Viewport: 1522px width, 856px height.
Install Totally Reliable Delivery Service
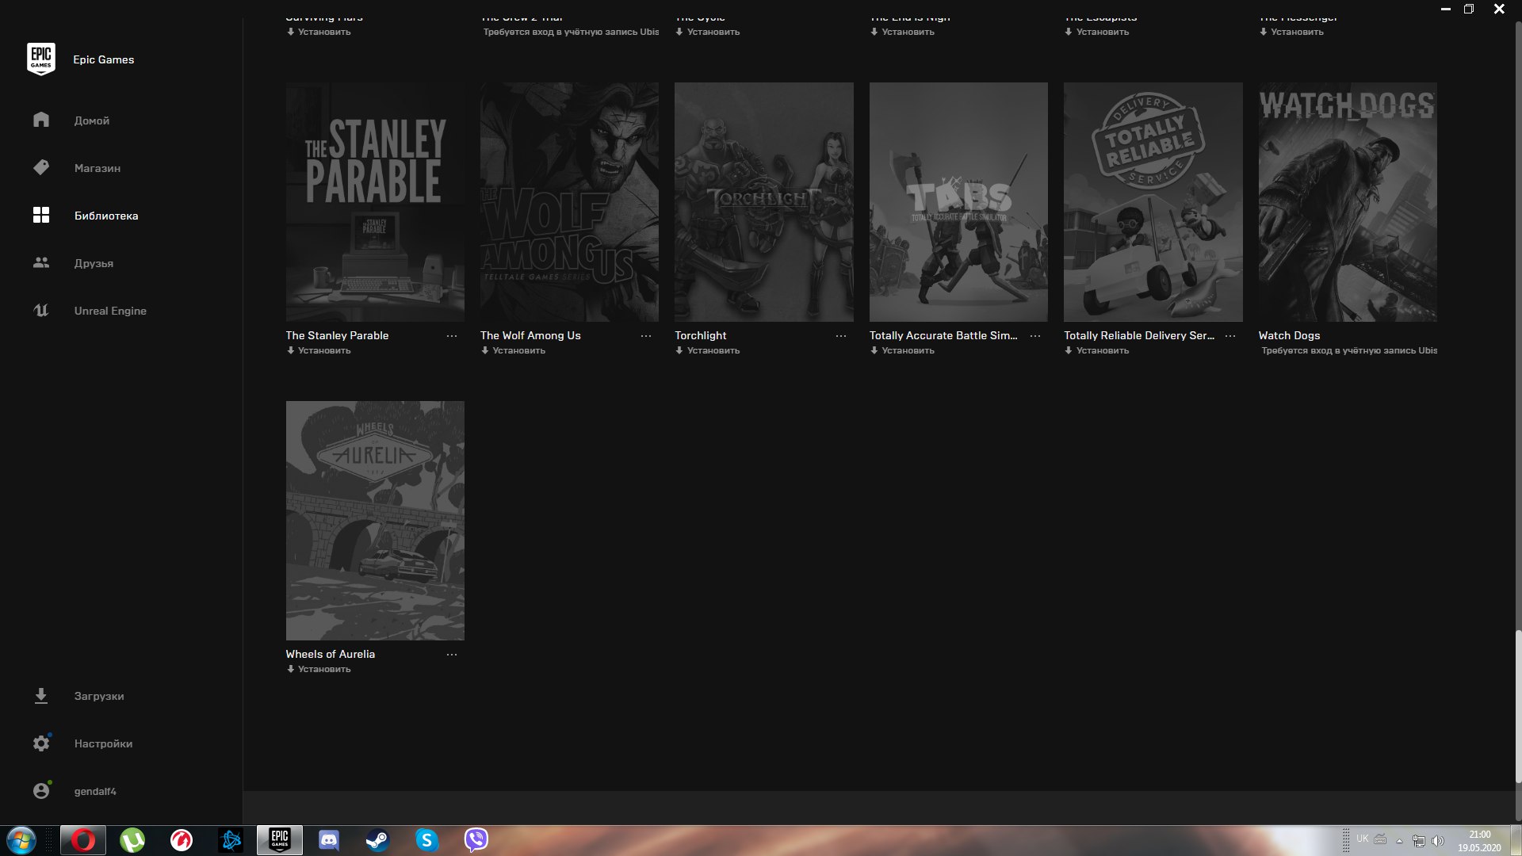pyautogui.click(x=1097, y=350)
